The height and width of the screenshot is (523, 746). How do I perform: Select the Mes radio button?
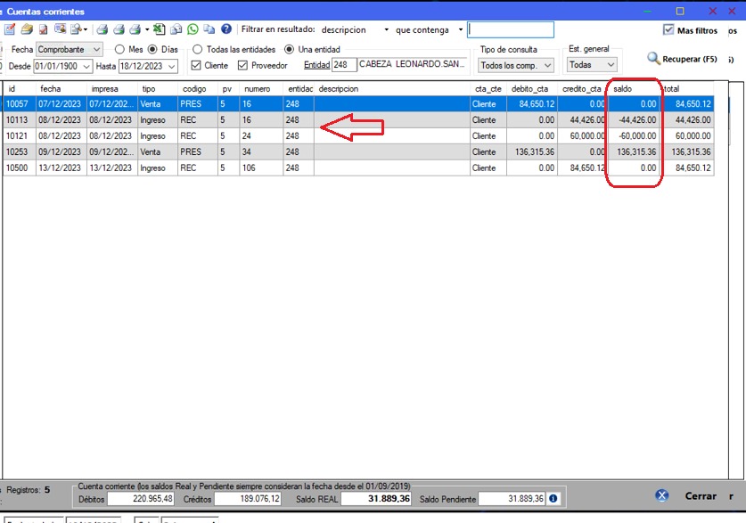click(x=119, y=50)
